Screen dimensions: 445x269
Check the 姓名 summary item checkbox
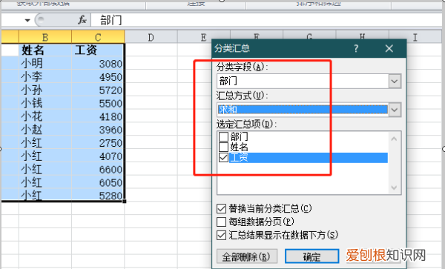[x=223, y=147]
